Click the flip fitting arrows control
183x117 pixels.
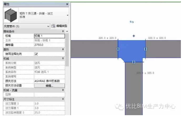132,22
